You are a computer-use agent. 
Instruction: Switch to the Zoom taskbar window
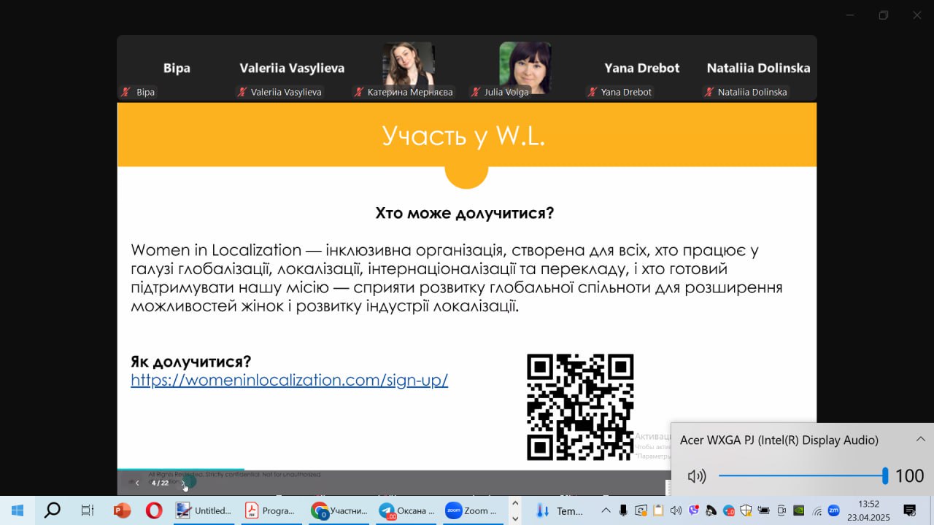pyautogui.click(x=472, y=510)
